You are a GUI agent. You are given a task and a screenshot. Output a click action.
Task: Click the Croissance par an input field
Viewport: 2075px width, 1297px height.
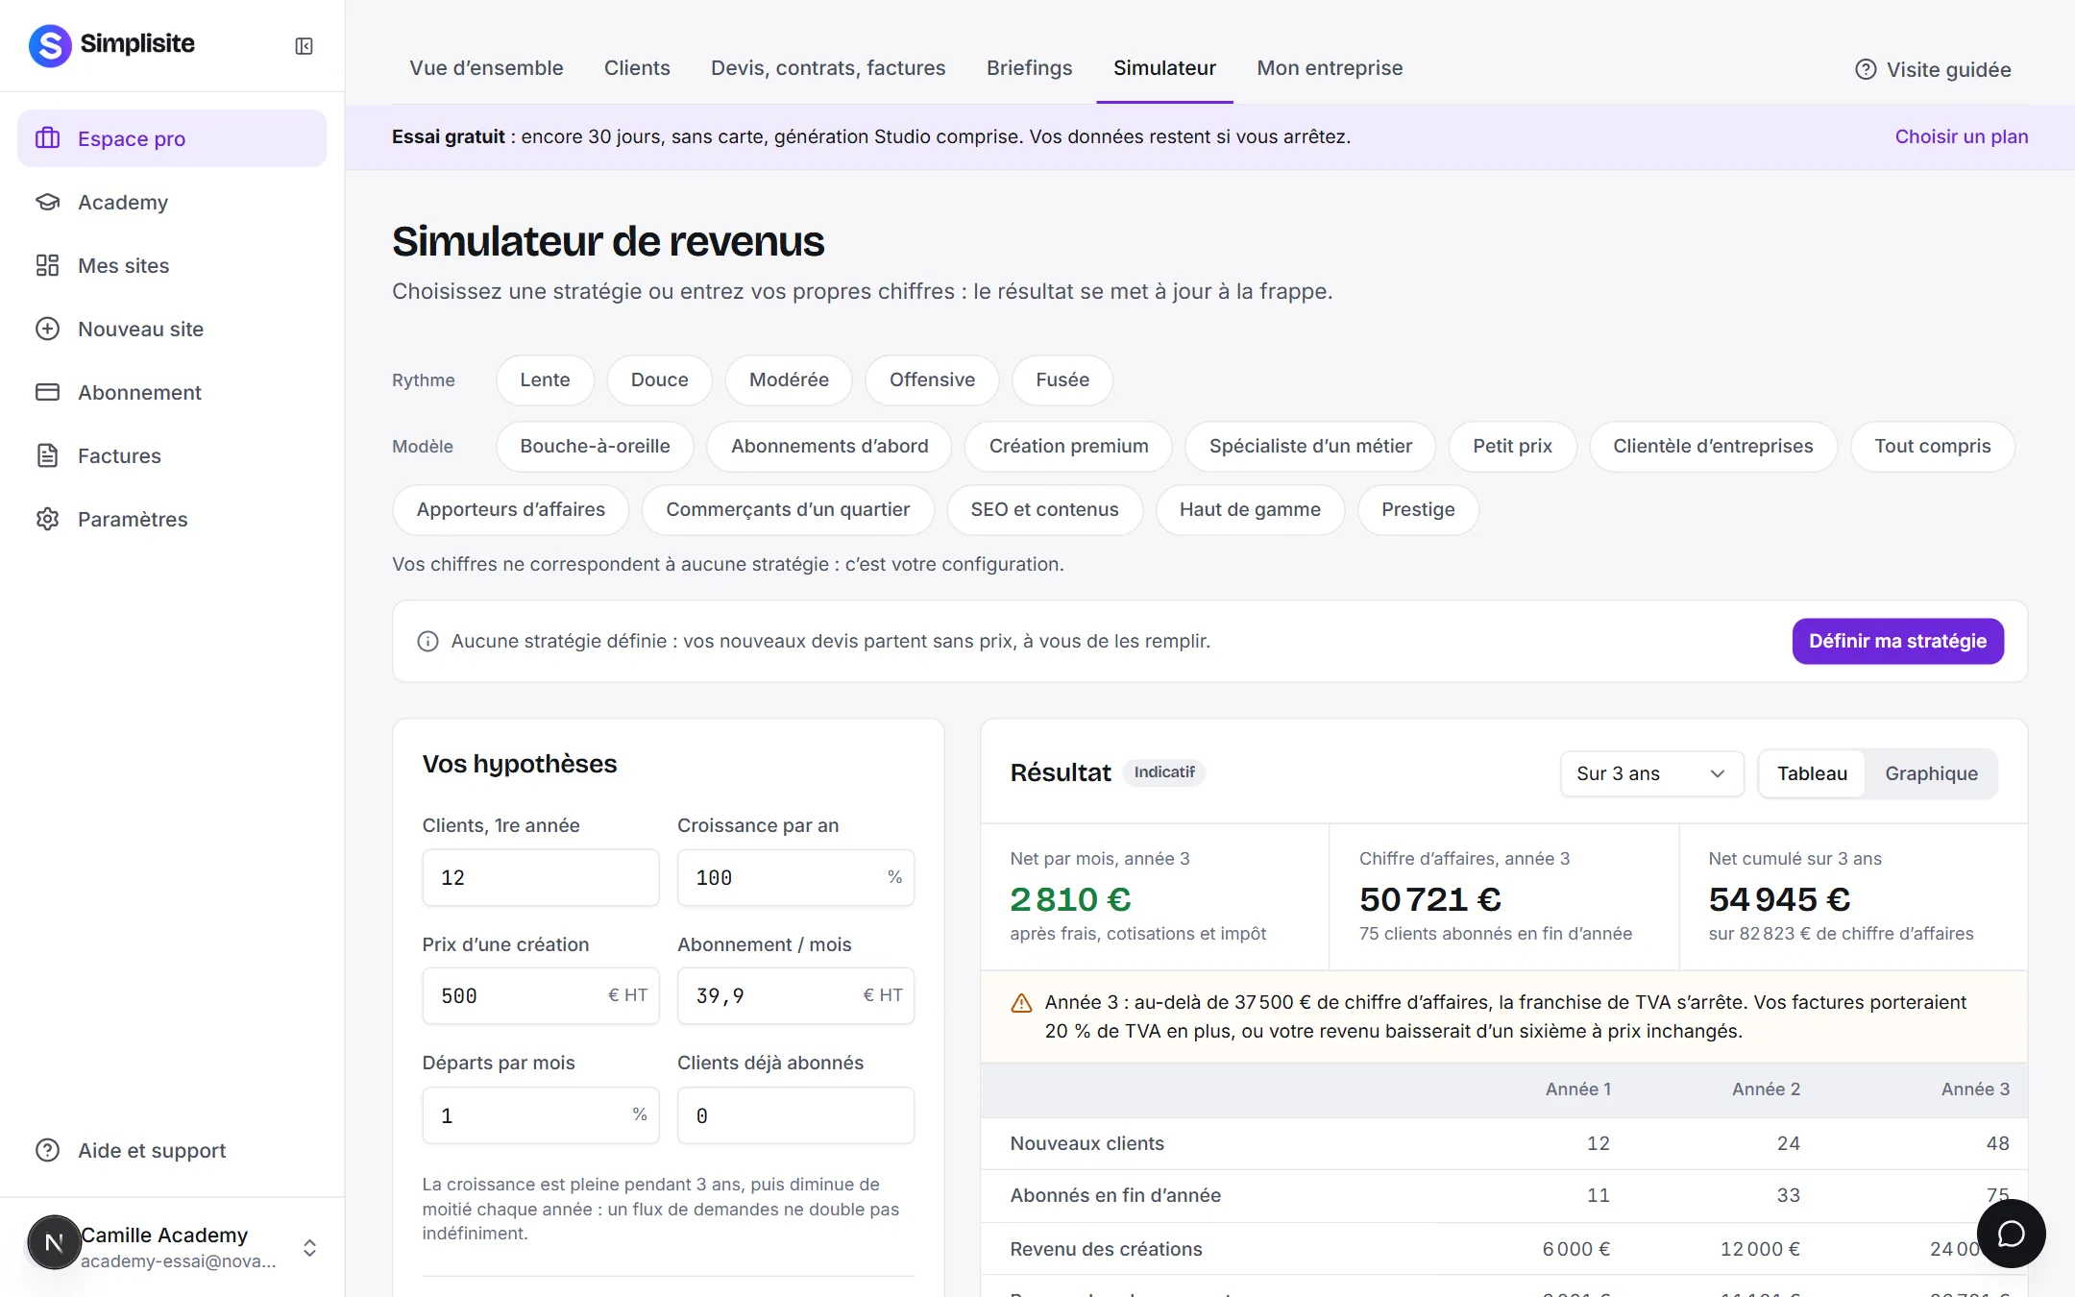[x=795, y=877]
